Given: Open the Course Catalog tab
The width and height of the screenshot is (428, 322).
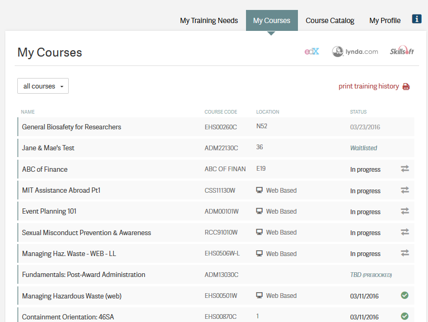Looking at the screenshot, I should tap(330, 20).
